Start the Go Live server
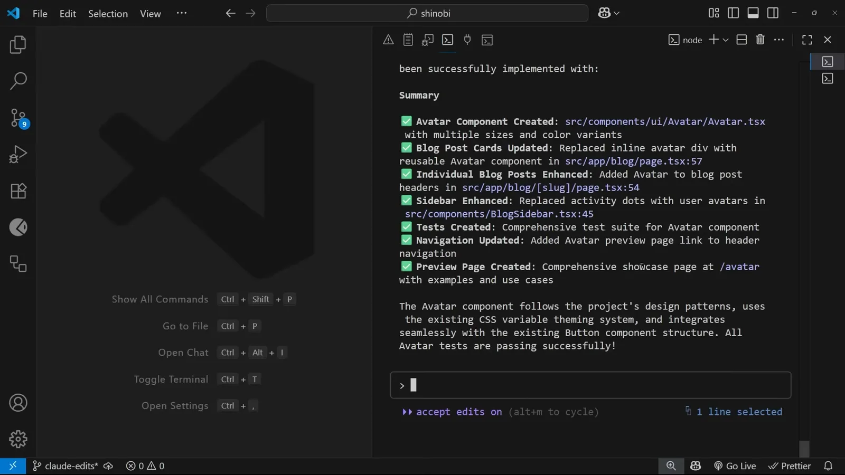This screenshot has height=475, width=845. tap(735, 466)
